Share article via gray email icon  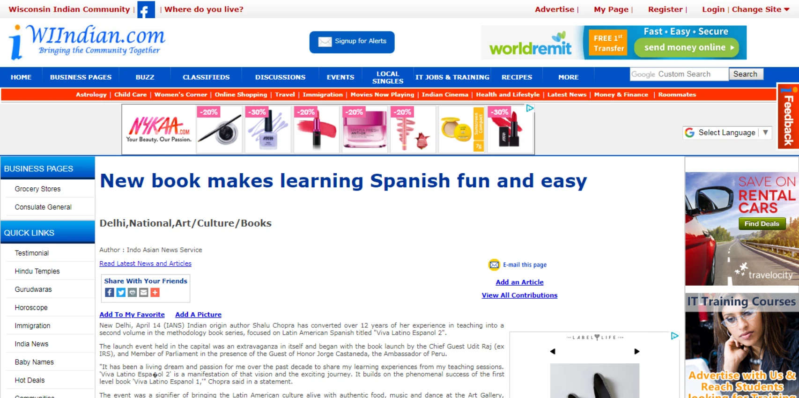144,293
